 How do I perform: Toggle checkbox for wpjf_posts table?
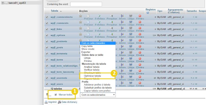(47, 48)
